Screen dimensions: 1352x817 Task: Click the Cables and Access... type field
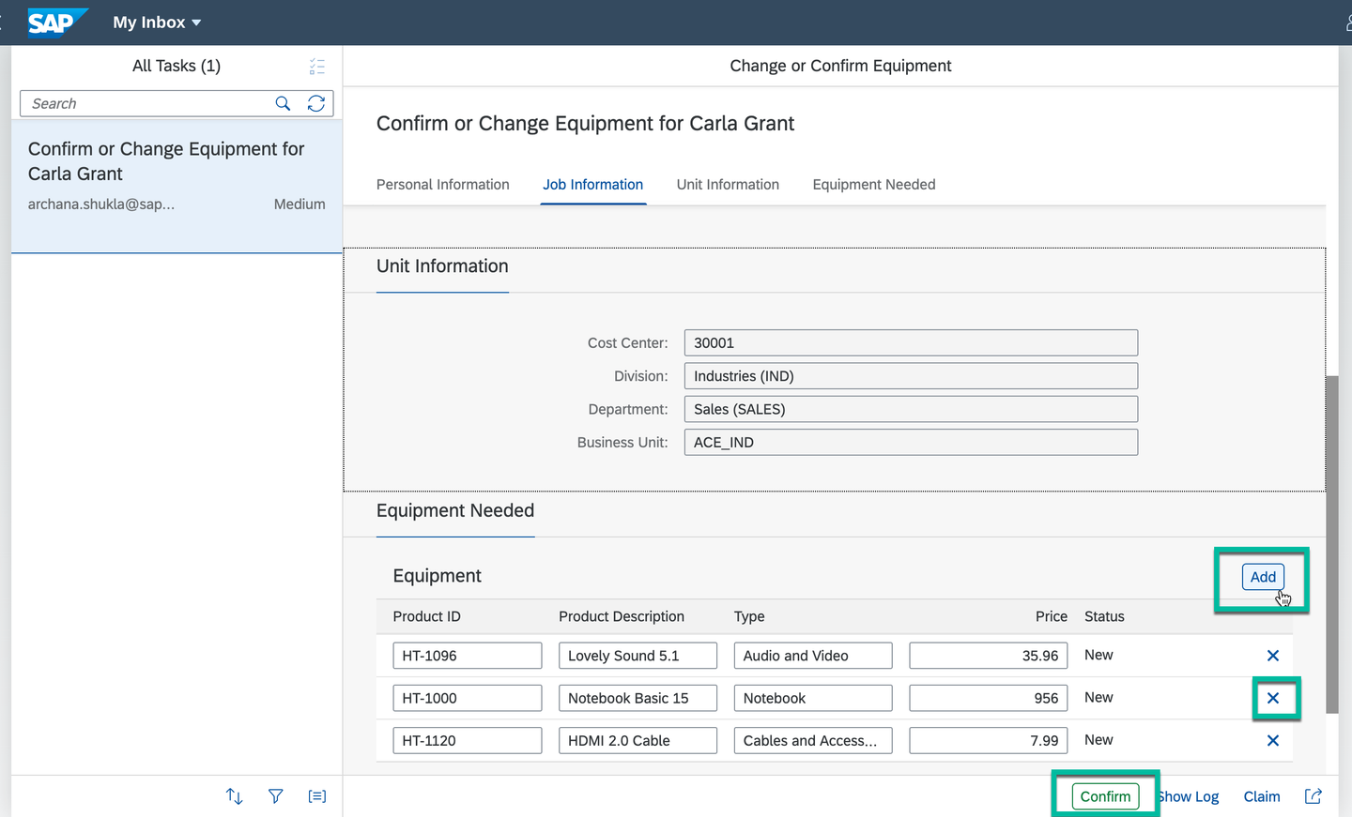pos(813,740)
